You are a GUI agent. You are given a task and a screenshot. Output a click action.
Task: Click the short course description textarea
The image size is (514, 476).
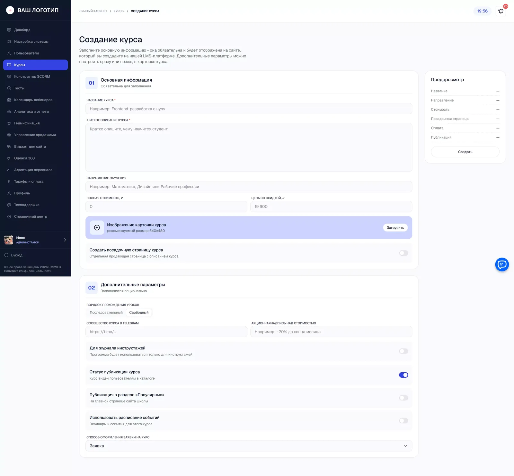pos(249,147)
